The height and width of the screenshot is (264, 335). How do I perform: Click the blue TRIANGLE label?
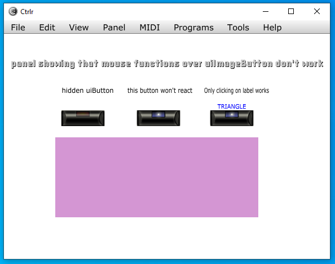pos(232,106)
